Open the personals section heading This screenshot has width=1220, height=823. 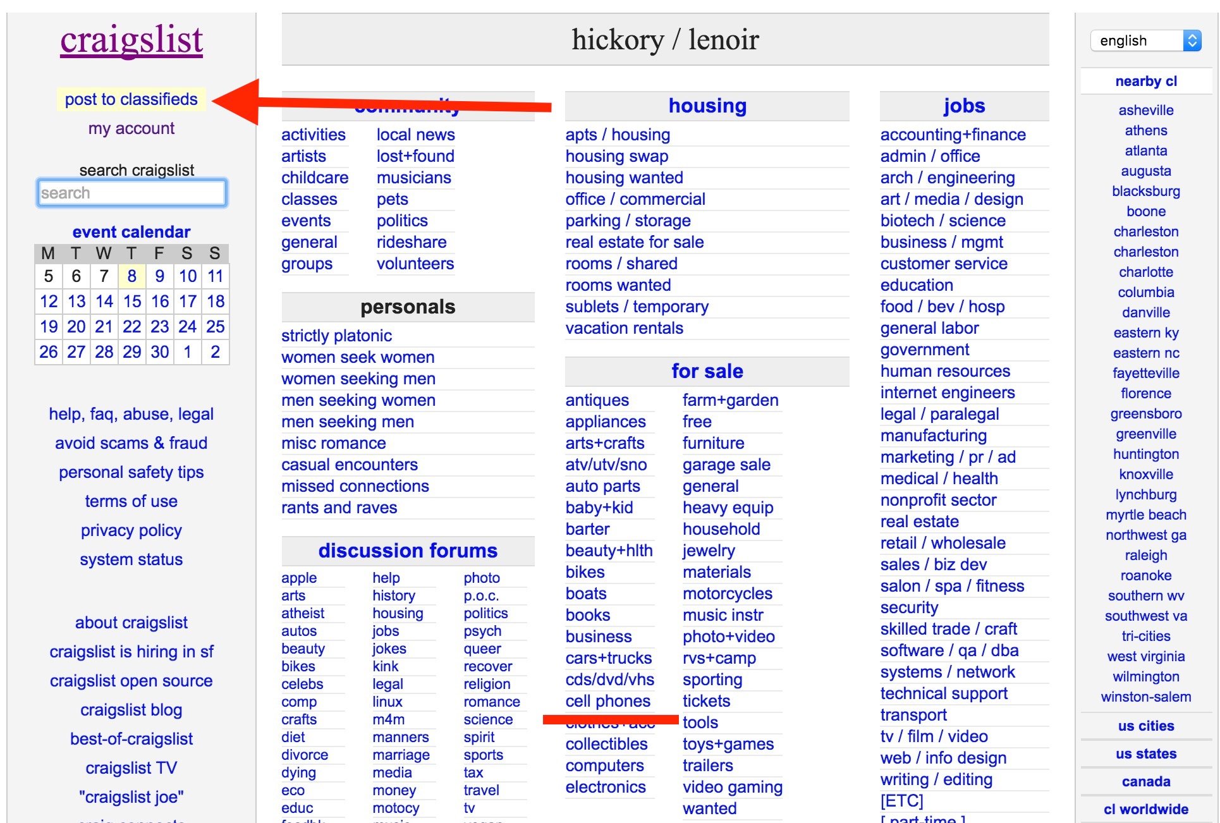(408, 307)
